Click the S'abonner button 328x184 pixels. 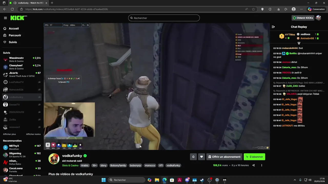click(x=254, y=157)
